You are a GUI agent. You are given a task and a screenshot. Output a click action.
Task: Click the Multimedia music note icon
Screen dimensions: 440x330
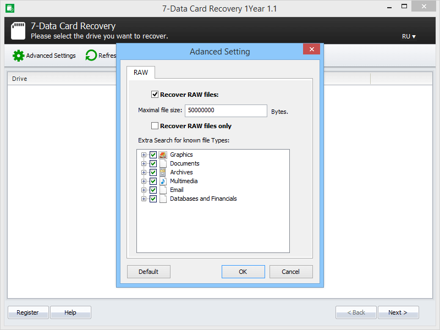163,181
